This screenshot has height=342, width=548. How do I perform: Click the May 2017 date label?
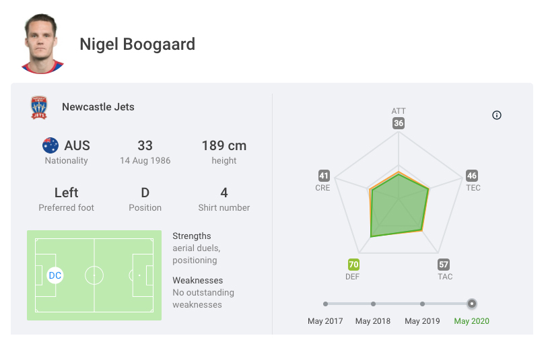tap(325, 321)
